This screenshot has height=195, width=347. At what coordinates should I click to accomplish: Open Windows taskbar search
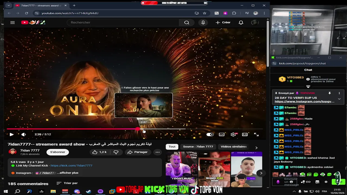18,191
